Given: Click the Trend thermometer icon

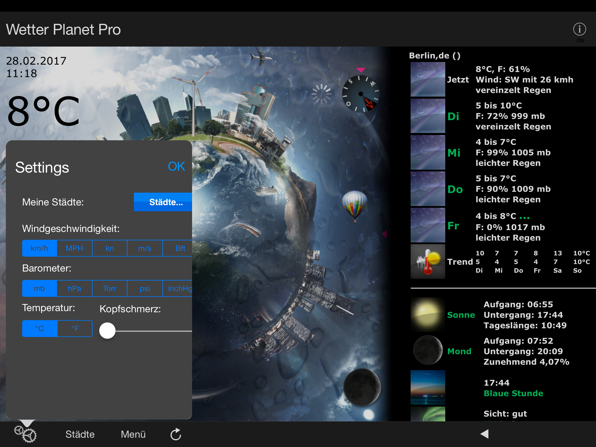Looking at the screenshot, I should tap(428, 261).
